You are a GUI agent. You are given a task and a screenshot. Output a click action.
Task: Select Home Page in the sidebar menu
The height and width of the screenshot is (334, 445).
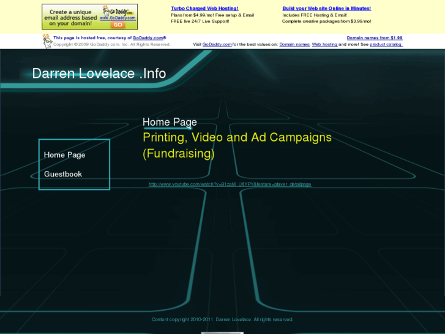point(65,155)
